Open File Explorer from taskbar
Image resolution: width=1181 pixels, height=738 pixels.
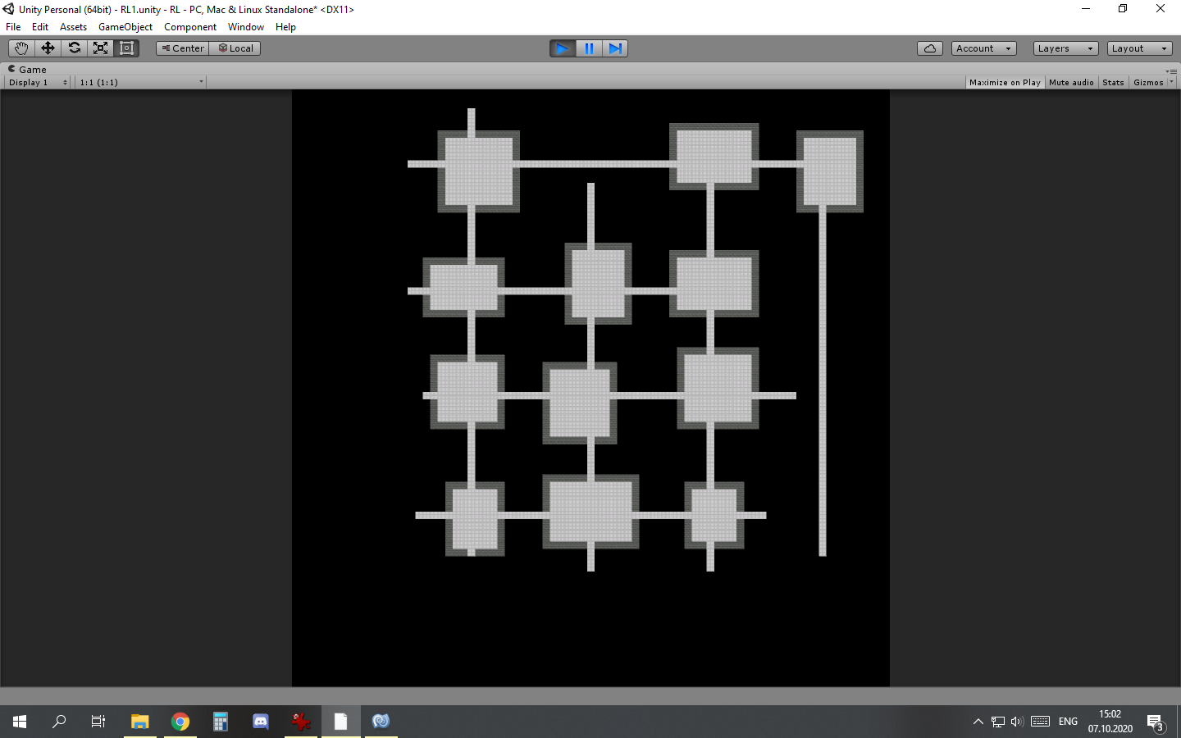pyautogui.click(x=139, y=722)
